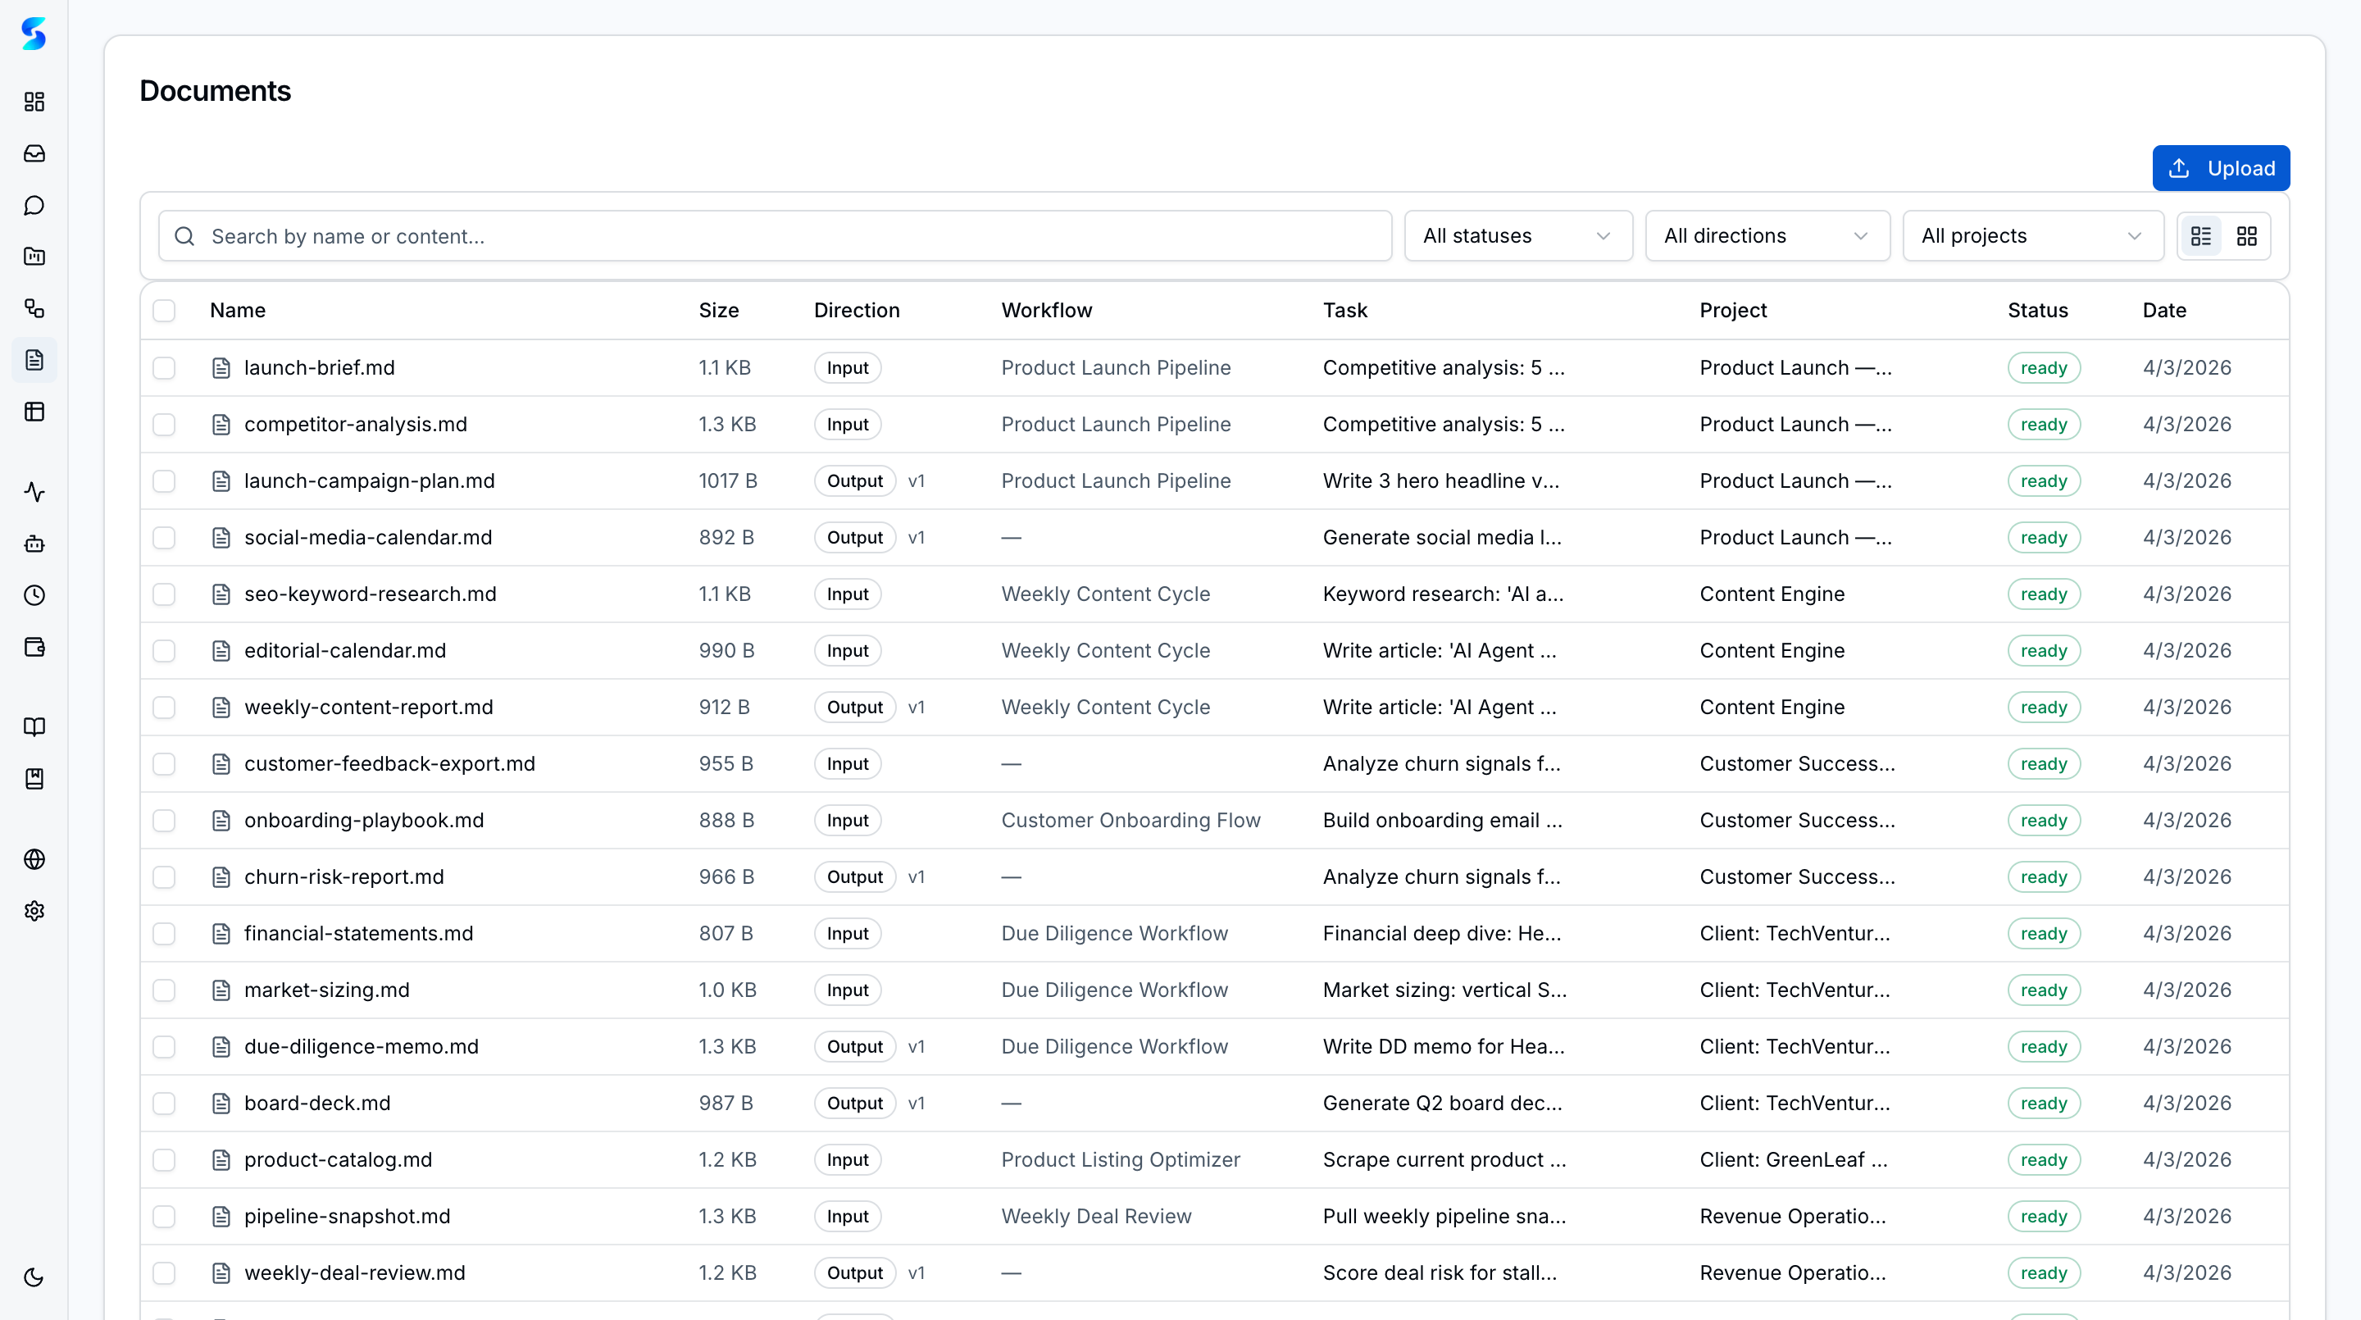The height and width of the screenshot is (1320, 2361).
Task: Select the launch-brief.md row checkbox
Action: 164,367
